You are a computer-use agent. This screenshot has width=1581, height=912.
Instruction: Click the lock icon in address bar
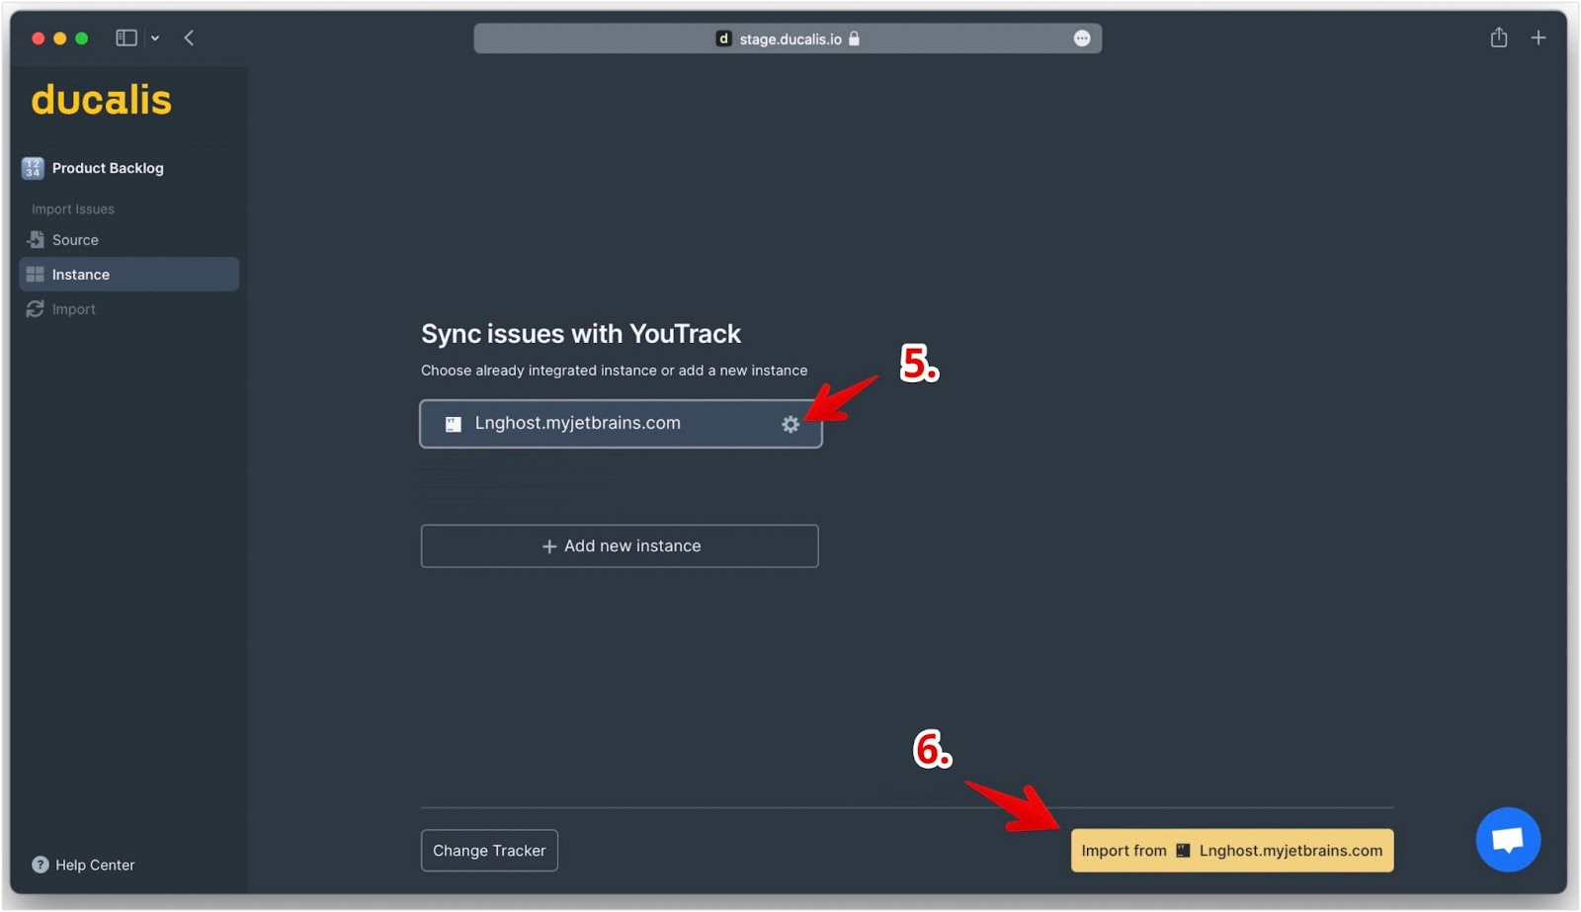[x=854, y=39]
